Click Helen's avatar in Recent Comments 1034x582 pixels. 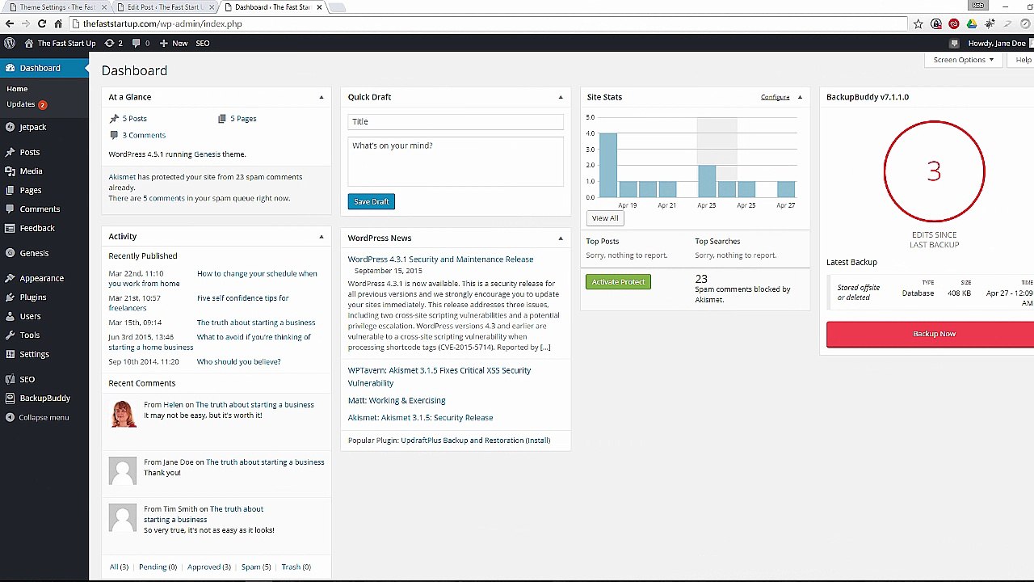click(x=123, y=414)
